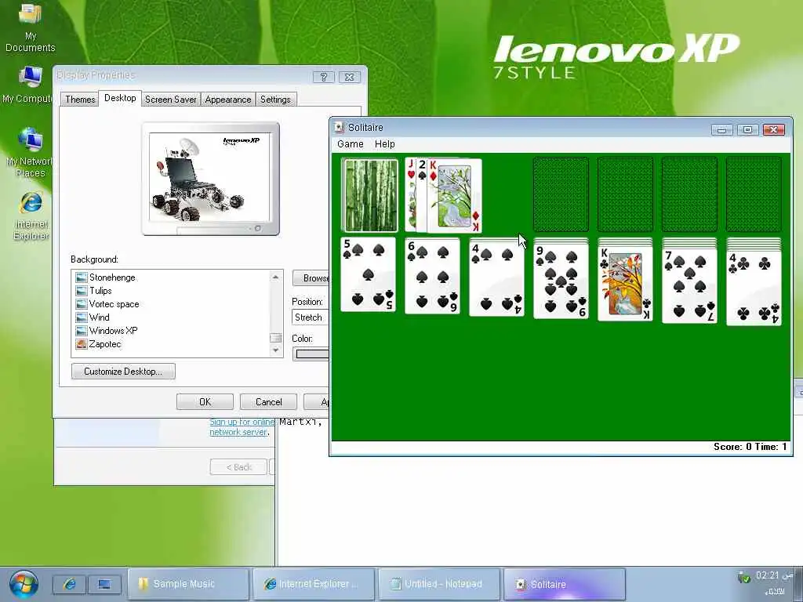Switch to the Desktop tab

click(x=120, y=98)
